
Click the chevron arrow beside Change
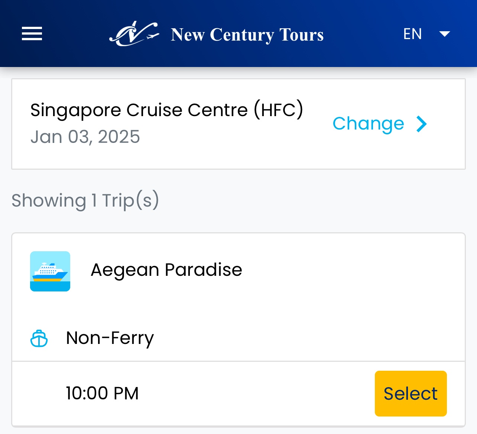tap(422, 124)
